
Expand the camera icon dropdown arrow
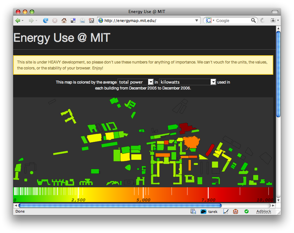click(278, 20)
